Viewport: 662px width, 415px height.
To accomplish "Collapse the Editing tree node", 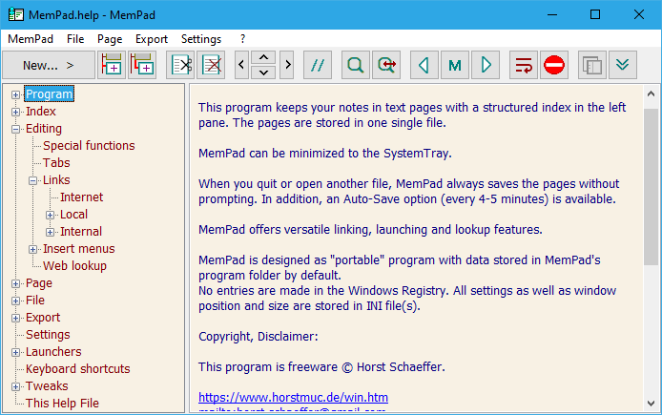I will point(15,129).
